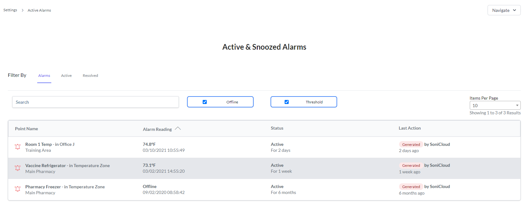Viewport: 527px width, 213px height.
Task: Open the Items Per Page selector
Action: 495,105
